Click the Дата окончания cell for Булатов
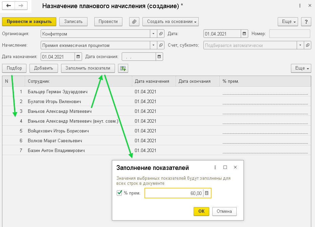The width and height of the screenshot is (315, 227). [198, 101]
